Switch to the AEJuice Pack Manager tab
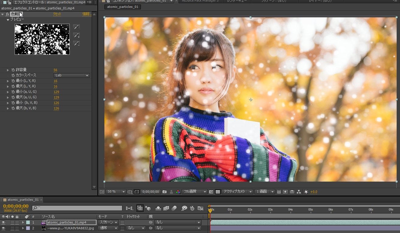The image size is (400, 233). click(x=200, y=1)
